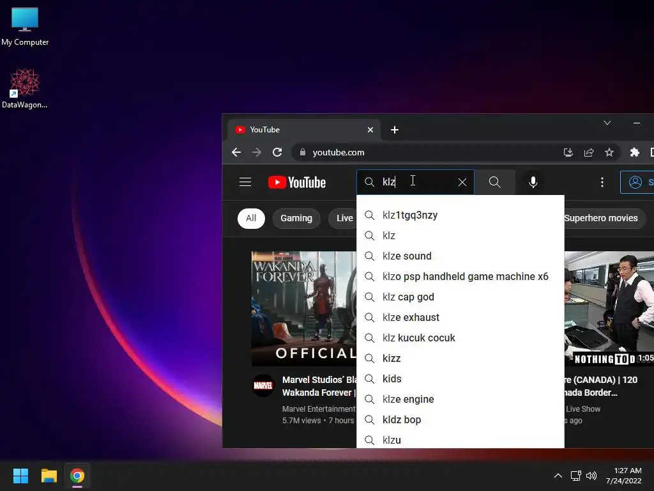
Task: Open the Live Show channel name
Action: [583, 409]
